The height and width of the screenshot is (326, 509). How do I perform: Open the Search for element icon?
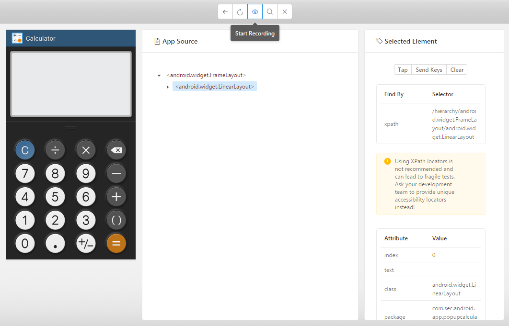(270, 12)
